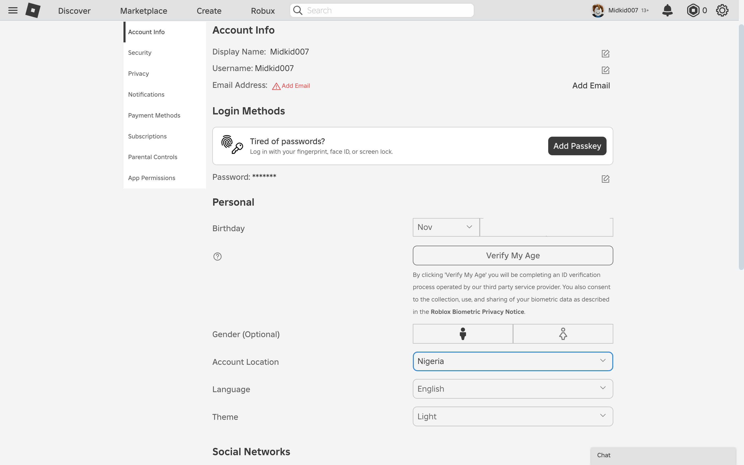Click the Roblox Biometric Privacy Notice link
Screen dimensions: 744x465
tap(477, 311)
